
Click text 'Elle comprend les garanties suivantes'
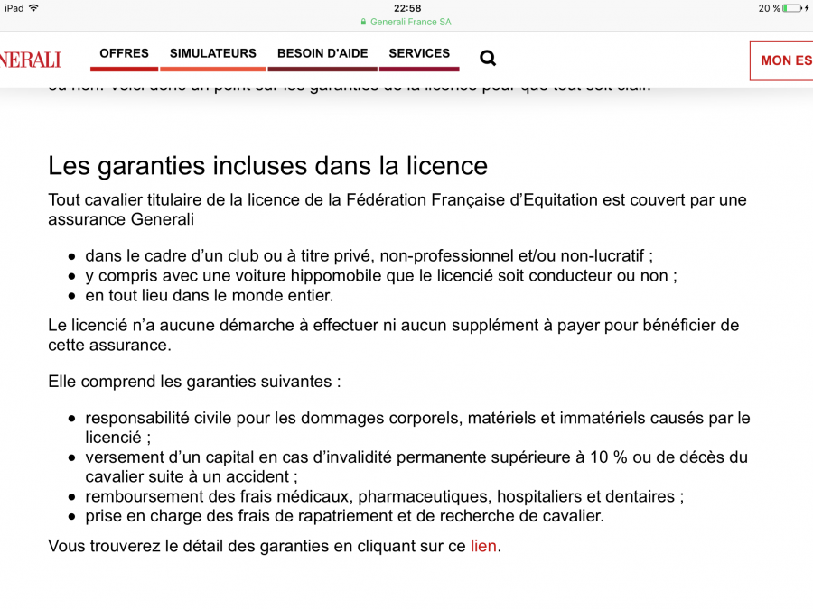194,382
